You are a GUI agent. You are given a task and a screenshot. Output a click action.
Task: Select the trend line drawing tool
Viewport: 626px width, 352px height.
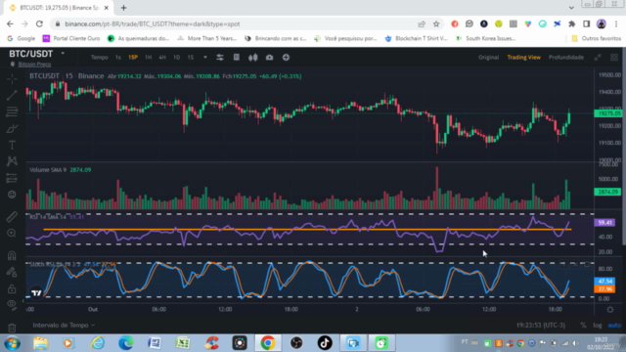coord(12,95)
